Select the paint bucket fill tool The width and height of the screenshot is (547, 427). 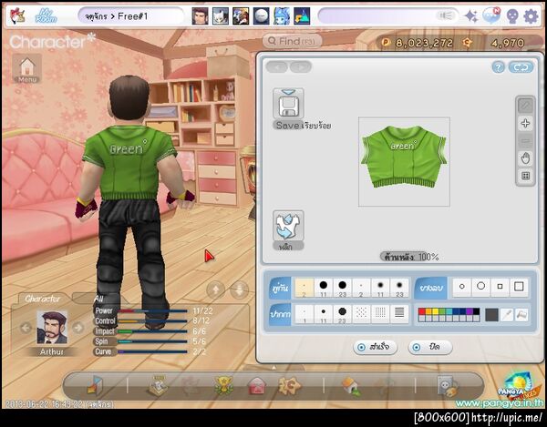[521, 315]
